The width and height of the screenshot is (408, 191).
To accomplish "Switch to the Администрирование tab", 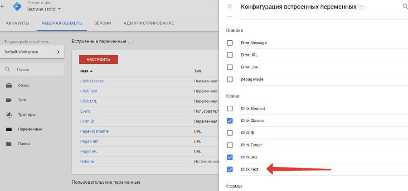I will pos(148,23).
